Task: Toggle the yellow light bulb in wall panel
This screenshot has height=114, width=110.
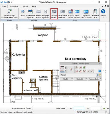Action: pyautogui.click(x=100, y=75)
